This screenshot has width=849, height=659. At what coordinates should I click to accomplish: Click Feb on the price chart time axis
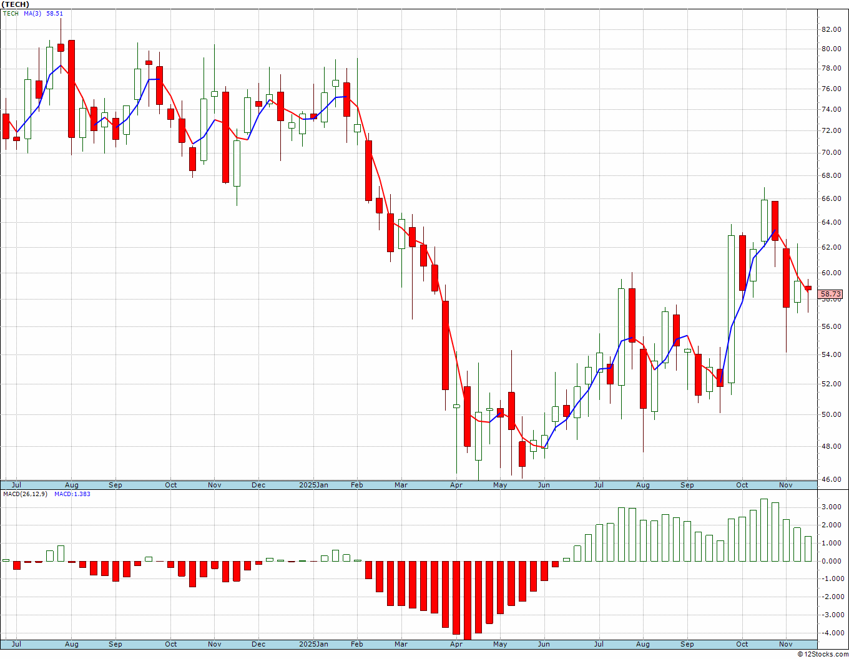click(357, 485)
